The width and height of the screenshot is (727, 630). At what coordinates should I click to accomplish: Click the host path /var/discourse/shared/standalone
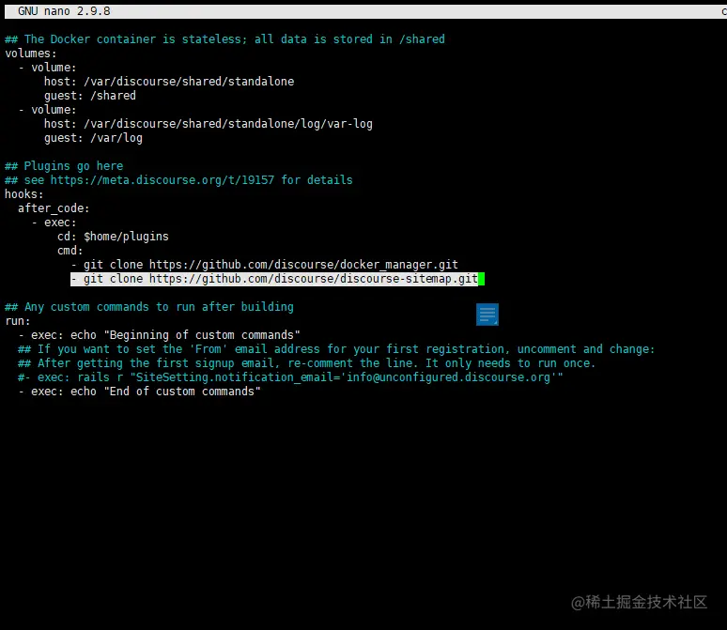click(189, 82)
